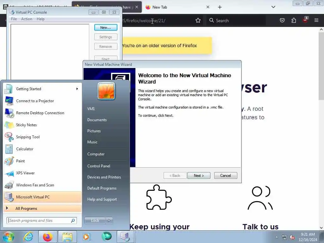
Task: Click the search magnifier in Start menu
Action: pos(73,221)
